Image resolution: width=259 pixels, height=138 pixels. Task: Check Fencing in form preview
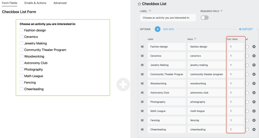click(21, 82)
